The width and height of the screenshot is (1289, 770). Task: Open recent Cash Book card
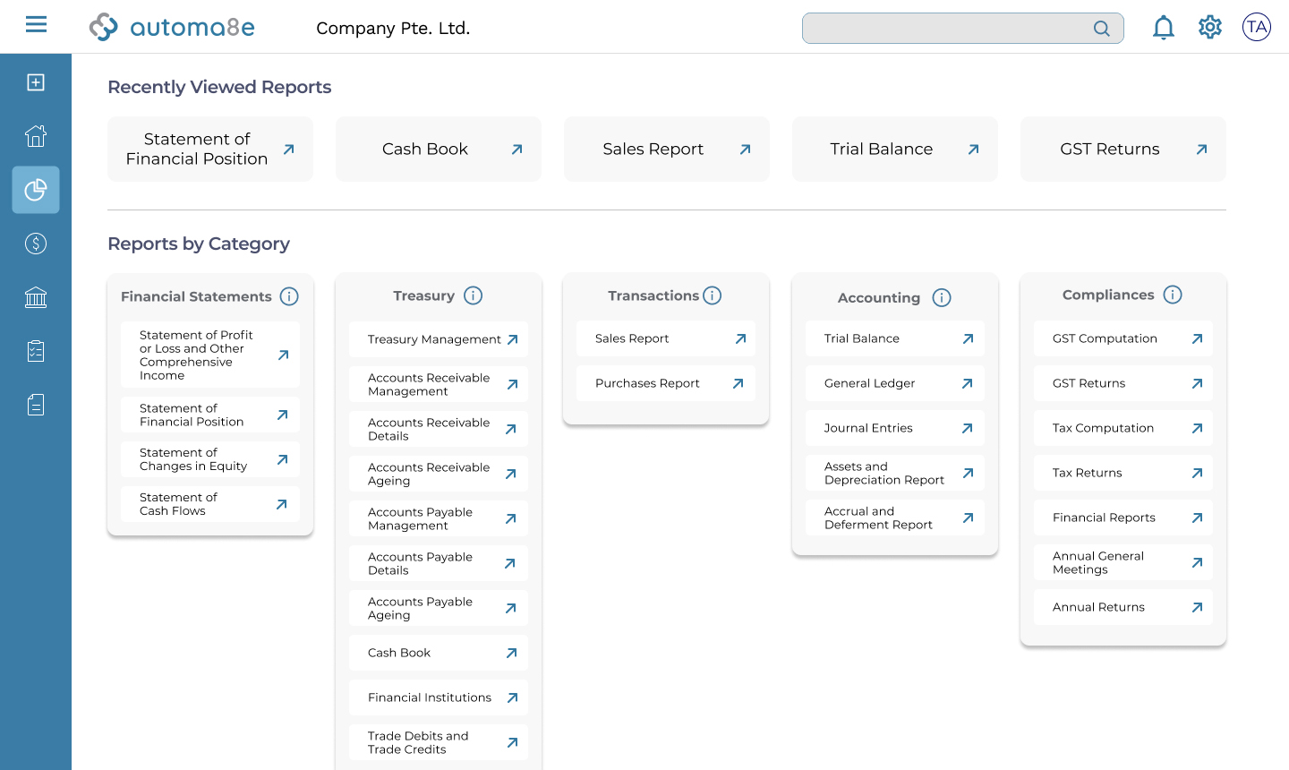pyautogui.click(x=439, y=149)
